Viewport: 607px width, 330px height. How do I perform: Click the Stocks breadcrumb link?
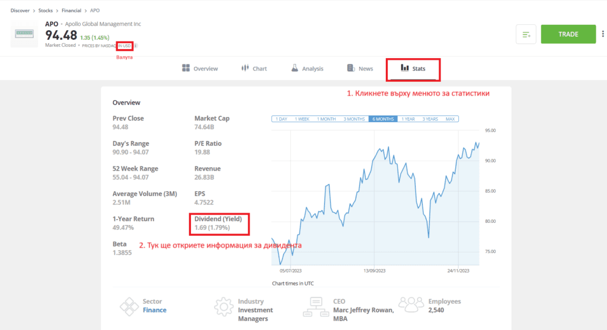pyautogui.click(x=46, y=11)
